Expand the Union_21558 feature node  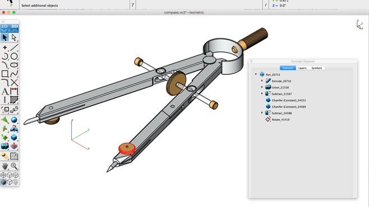(x=262, y=87)
